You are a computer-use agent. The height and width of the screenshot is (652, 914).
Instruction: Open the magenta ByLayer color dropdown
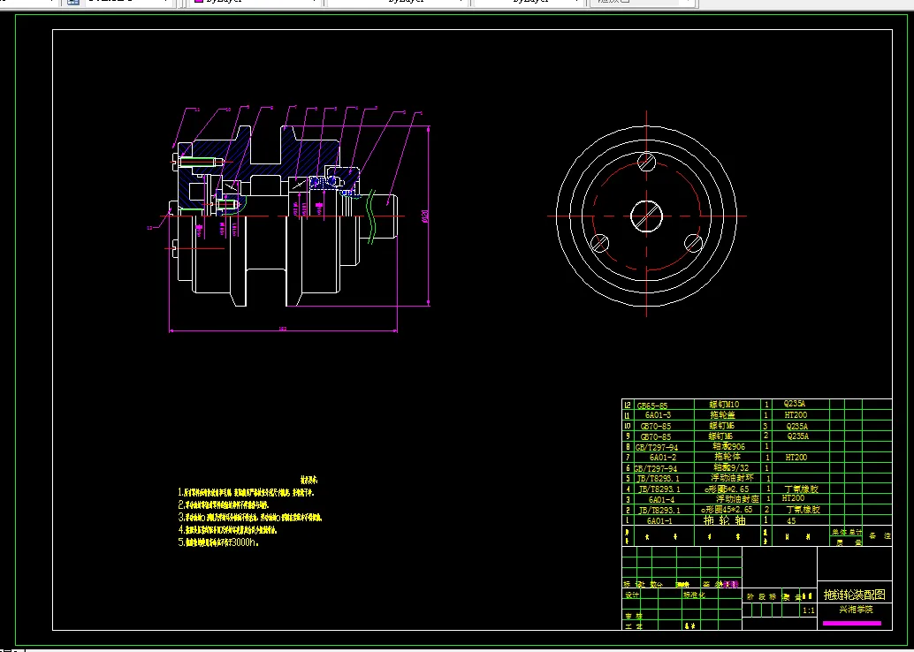[x=255, y=2]
